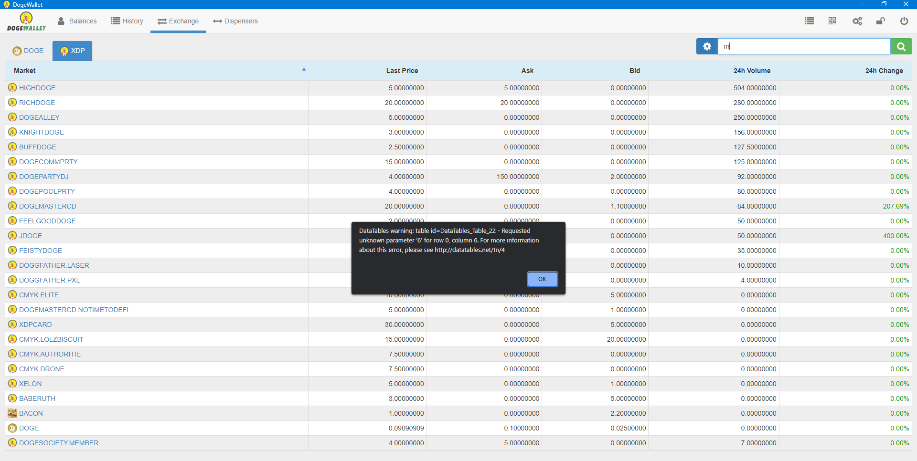Image resolution: width=917 pixels, height=461 pixels.
Task: Click the coin icon beside DOGESOCIETY.MEMBER
Action: (x=12, y=443)
